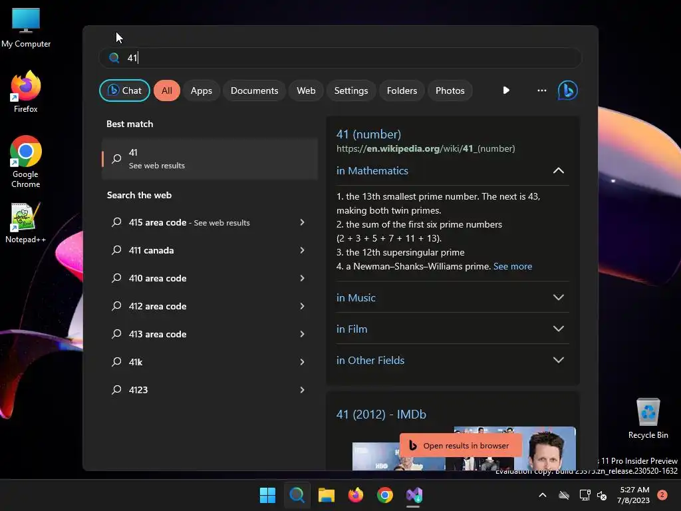Collapse the in Mathematics section
The height and width of the screenshot is (511, 681).
click(559, 171)
